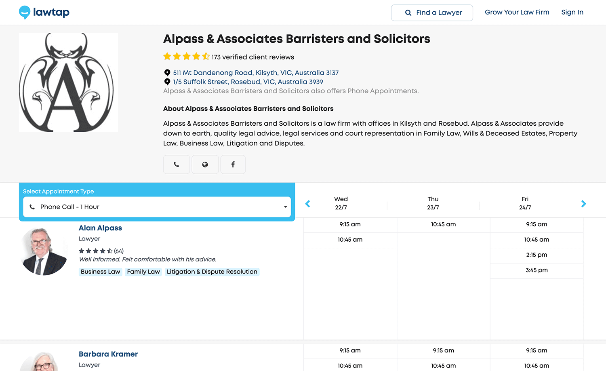Image resolution: width=606 pixels, height=371 pixels.
Task: Click Alan Alpass's star rating
Action: [x=95, y=251]
